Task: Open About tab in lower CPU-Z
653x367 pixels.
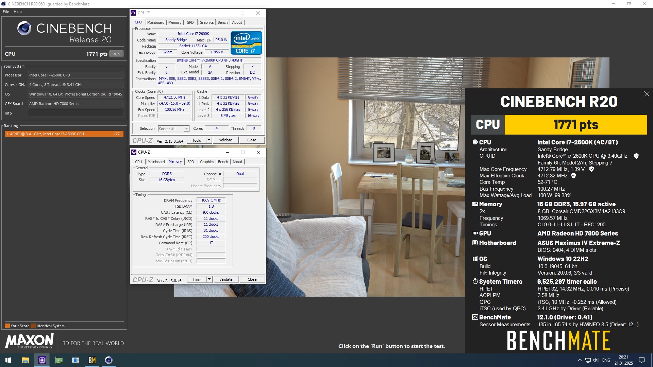Action: (x=237, y=162)
